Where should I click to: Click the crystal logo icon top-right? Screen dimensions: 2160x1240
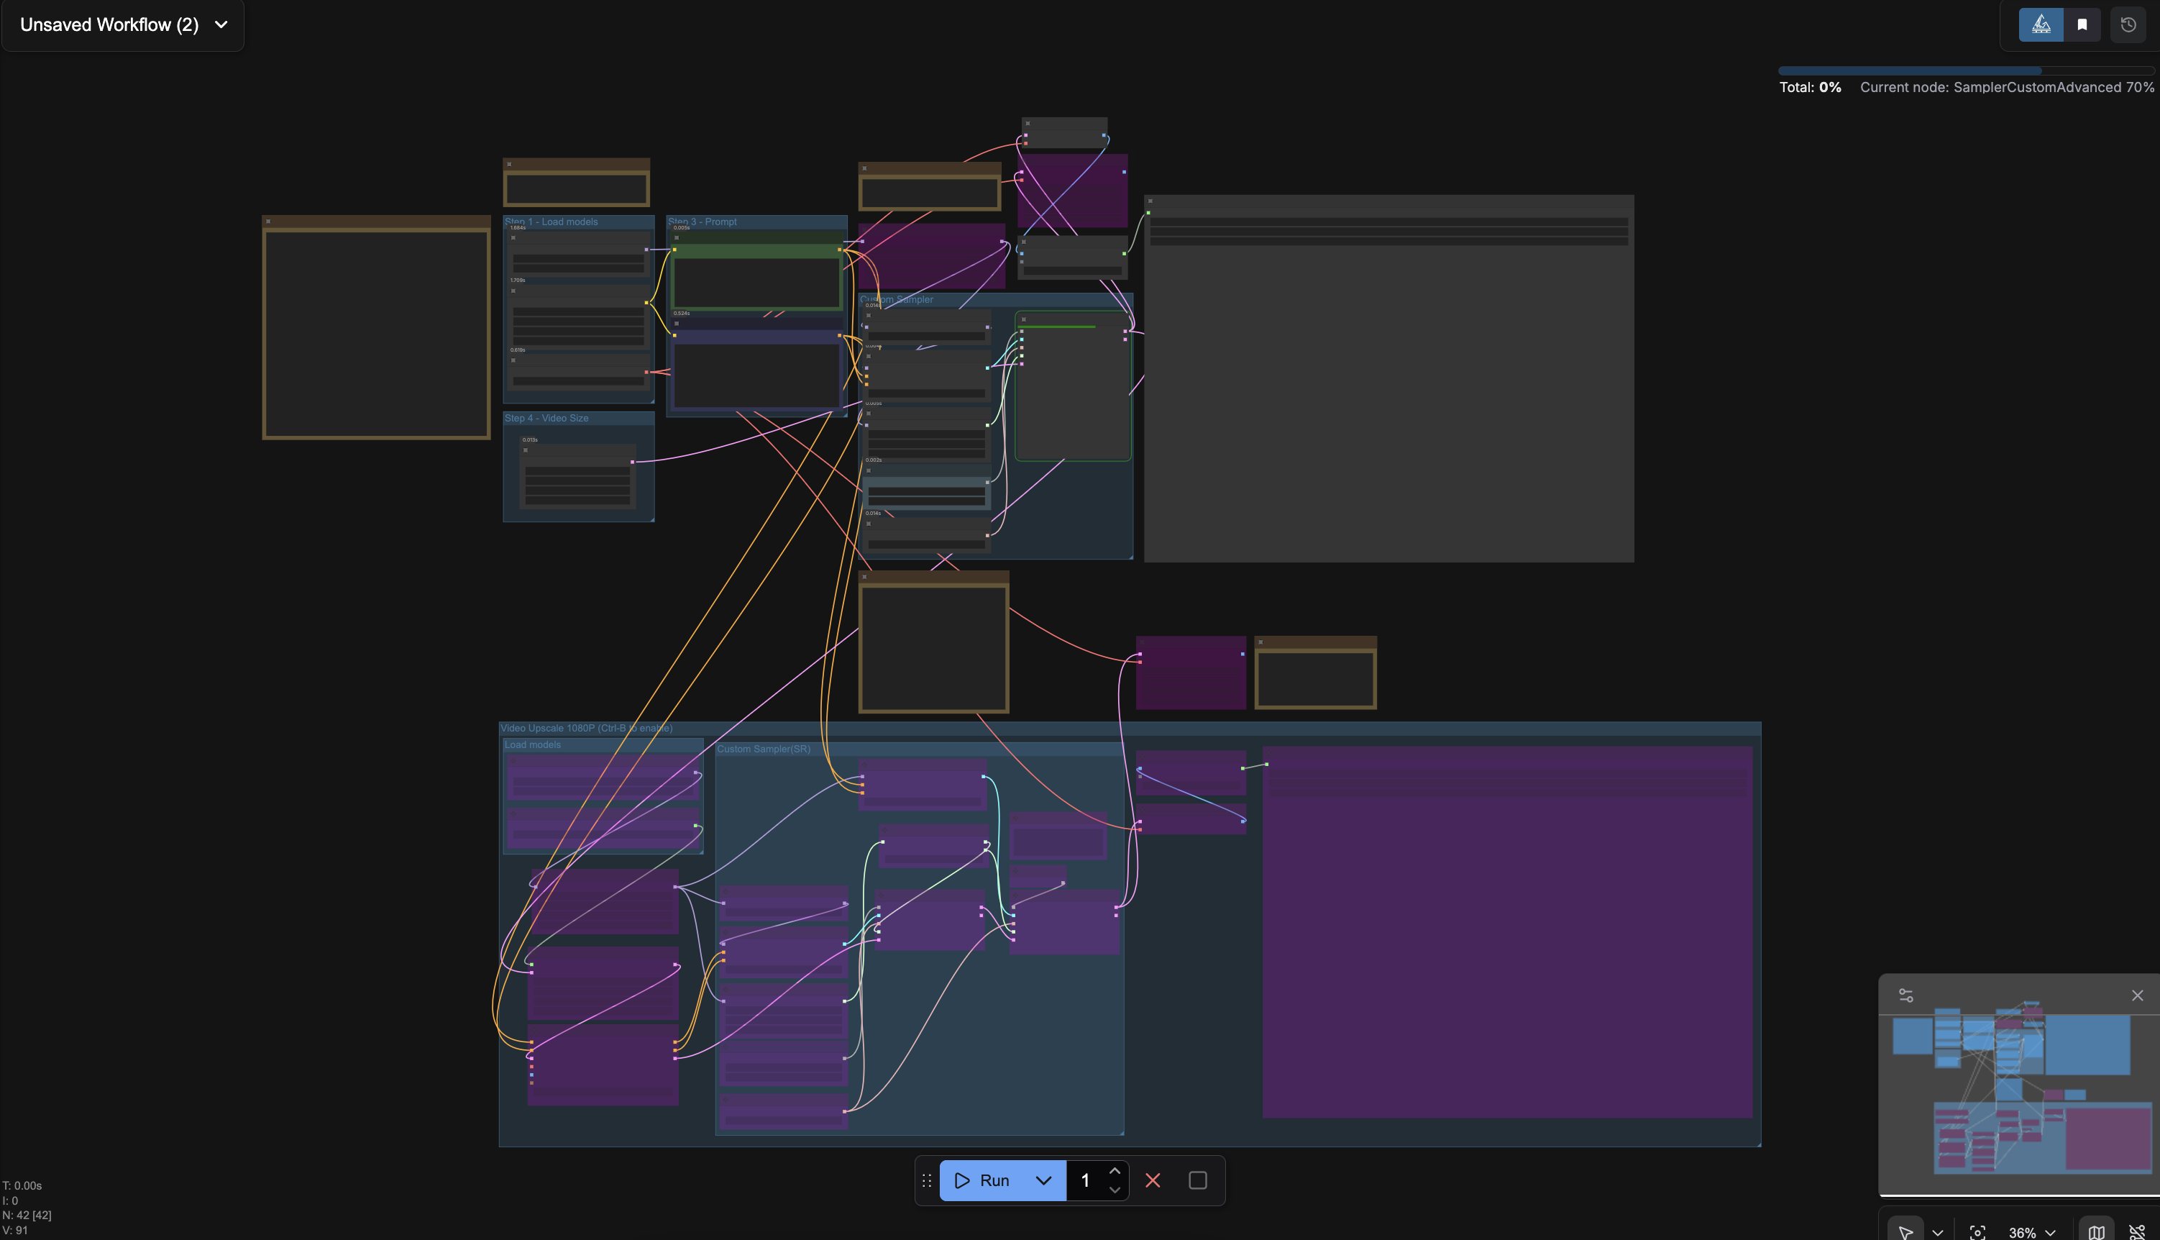coord(2041,24)
